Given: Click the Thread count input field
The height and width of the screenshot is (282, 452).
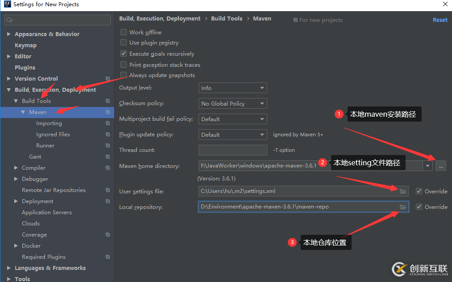Looking at the screenshot, I should 232,150.
